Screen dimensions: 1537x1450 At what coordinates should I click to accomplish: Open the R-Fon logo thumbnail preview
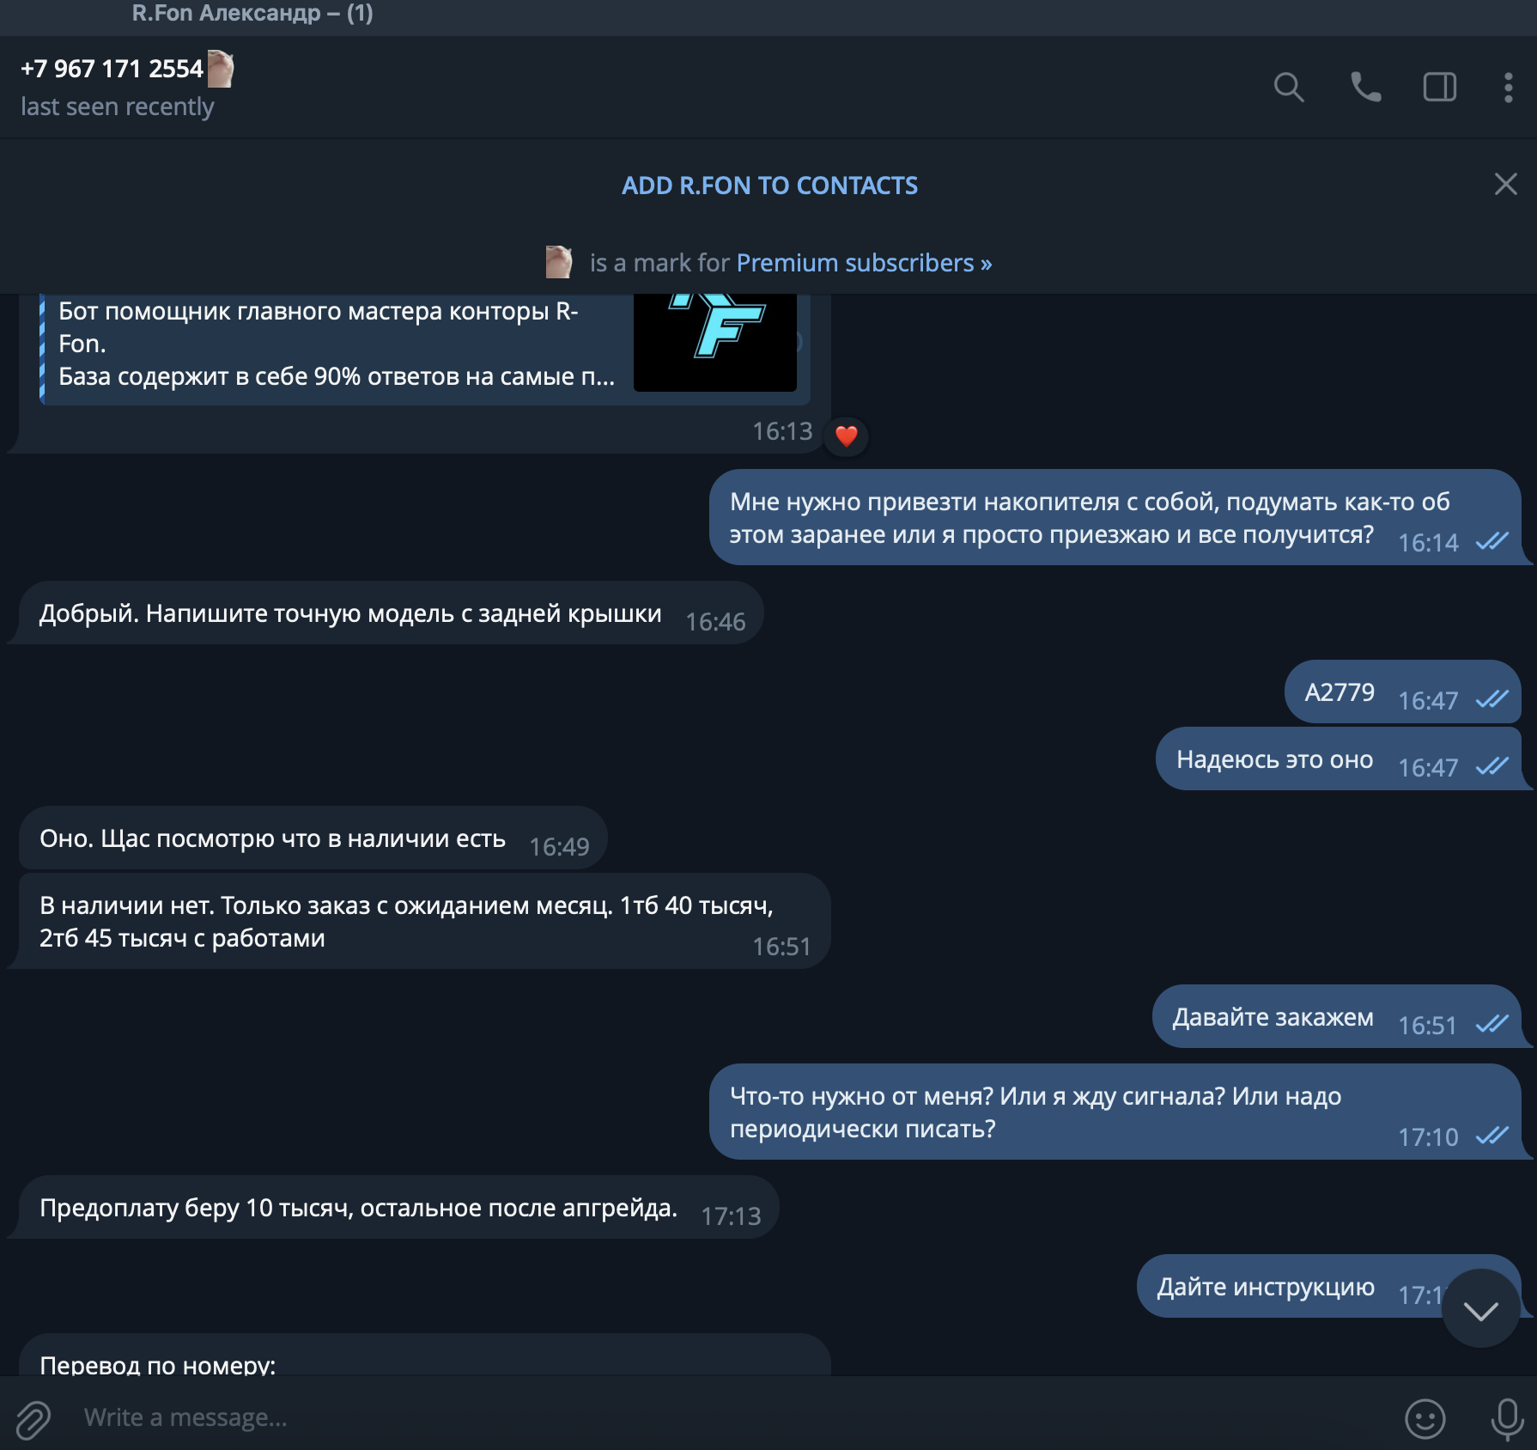coord(715,343)
